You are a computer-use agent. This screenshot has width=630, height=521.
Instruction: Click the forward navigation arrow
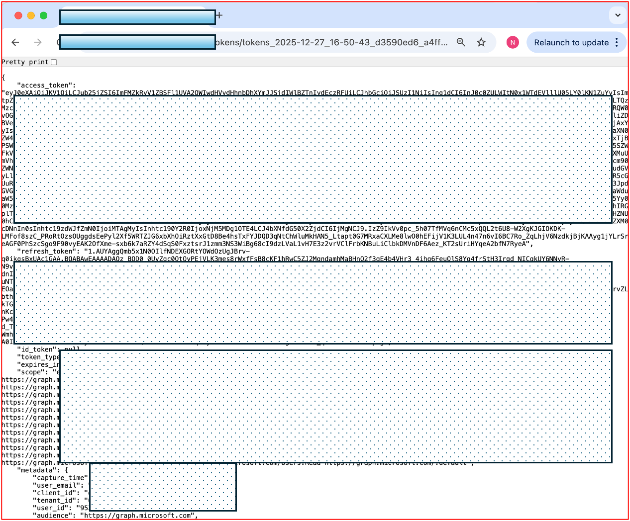pyautogui.click(x=38, y=42)
